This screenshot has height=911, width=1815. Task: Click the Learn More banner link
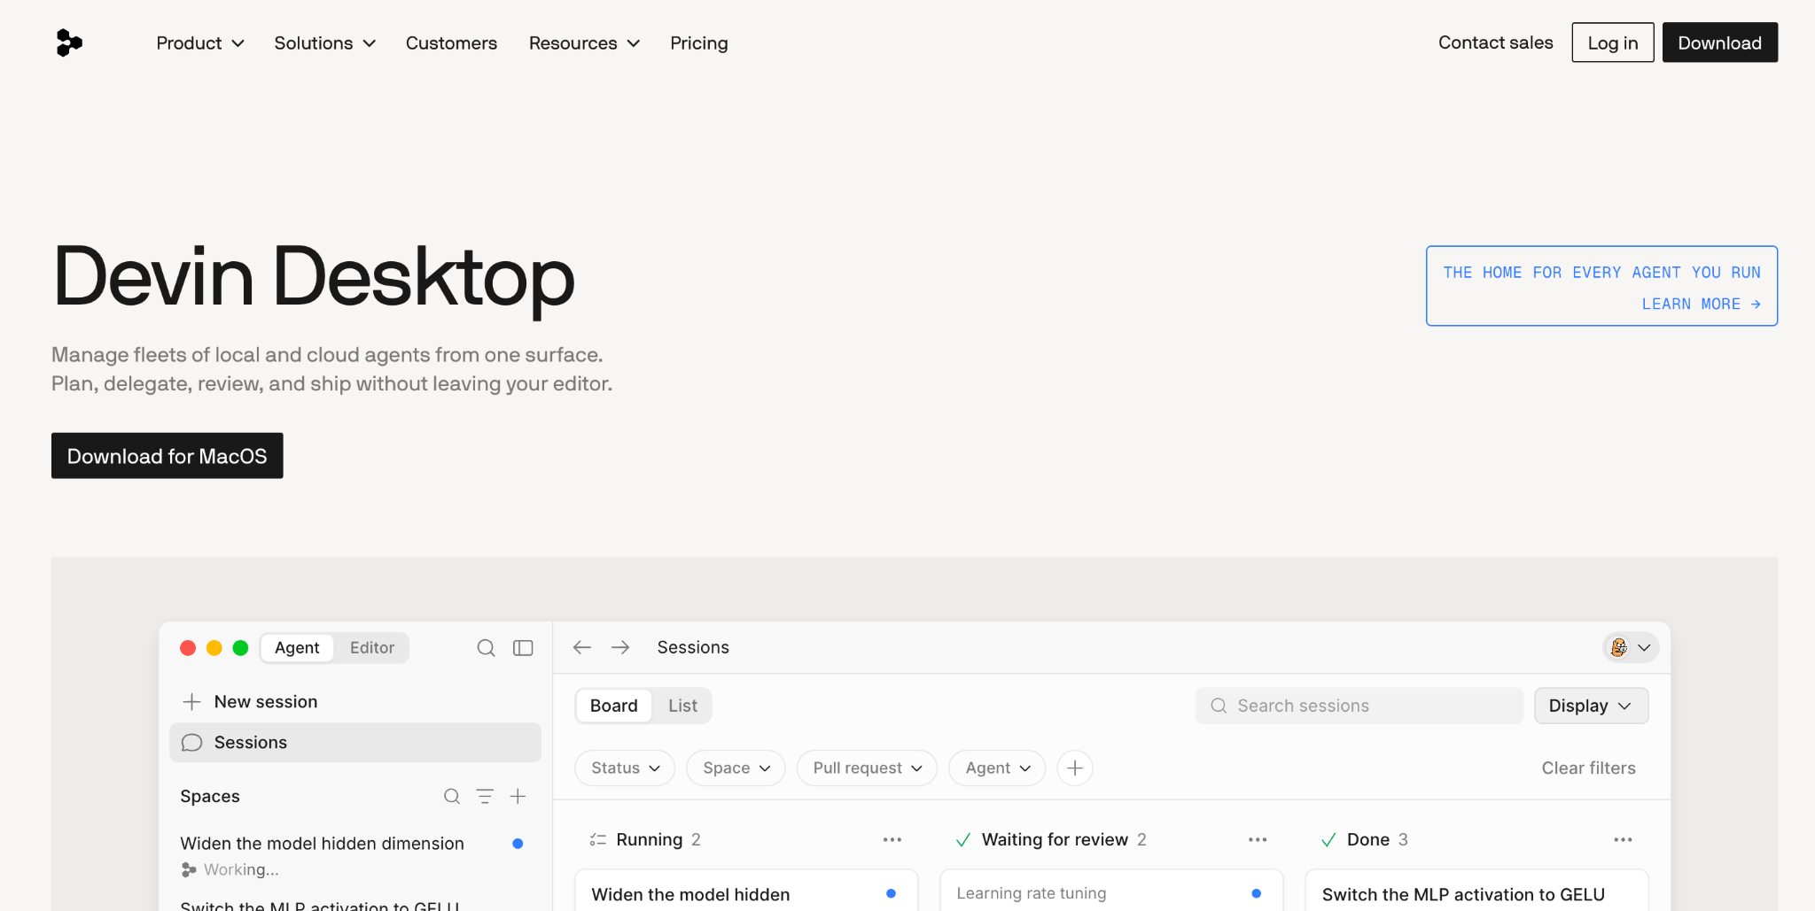(1702, 304)
